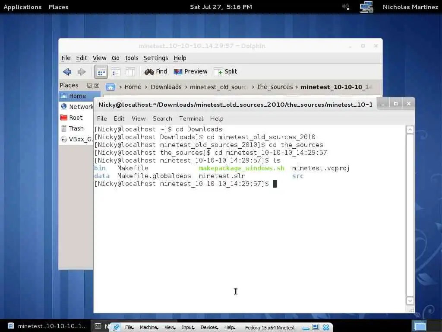Open the Nicholas Martinez user menu

410,7
